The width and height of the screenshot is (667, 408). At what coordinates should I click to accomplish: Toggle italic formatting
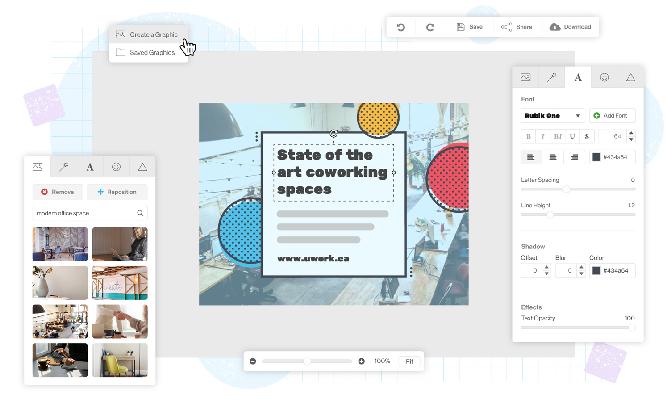click(542, 136)
